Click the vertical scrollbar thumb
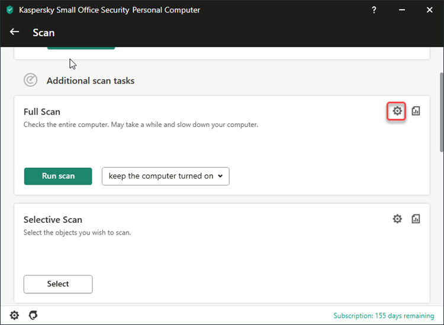This screenshot has height=325, width=444. tap(442, 112)
